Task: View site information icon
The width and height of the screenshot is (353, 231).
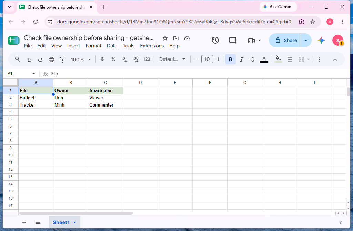Action: coord(50,22)
